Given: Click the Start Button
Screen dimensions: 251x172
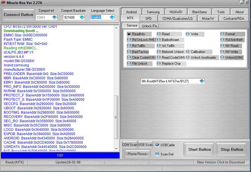Looking at the screenshot, I should coord(199,149).
